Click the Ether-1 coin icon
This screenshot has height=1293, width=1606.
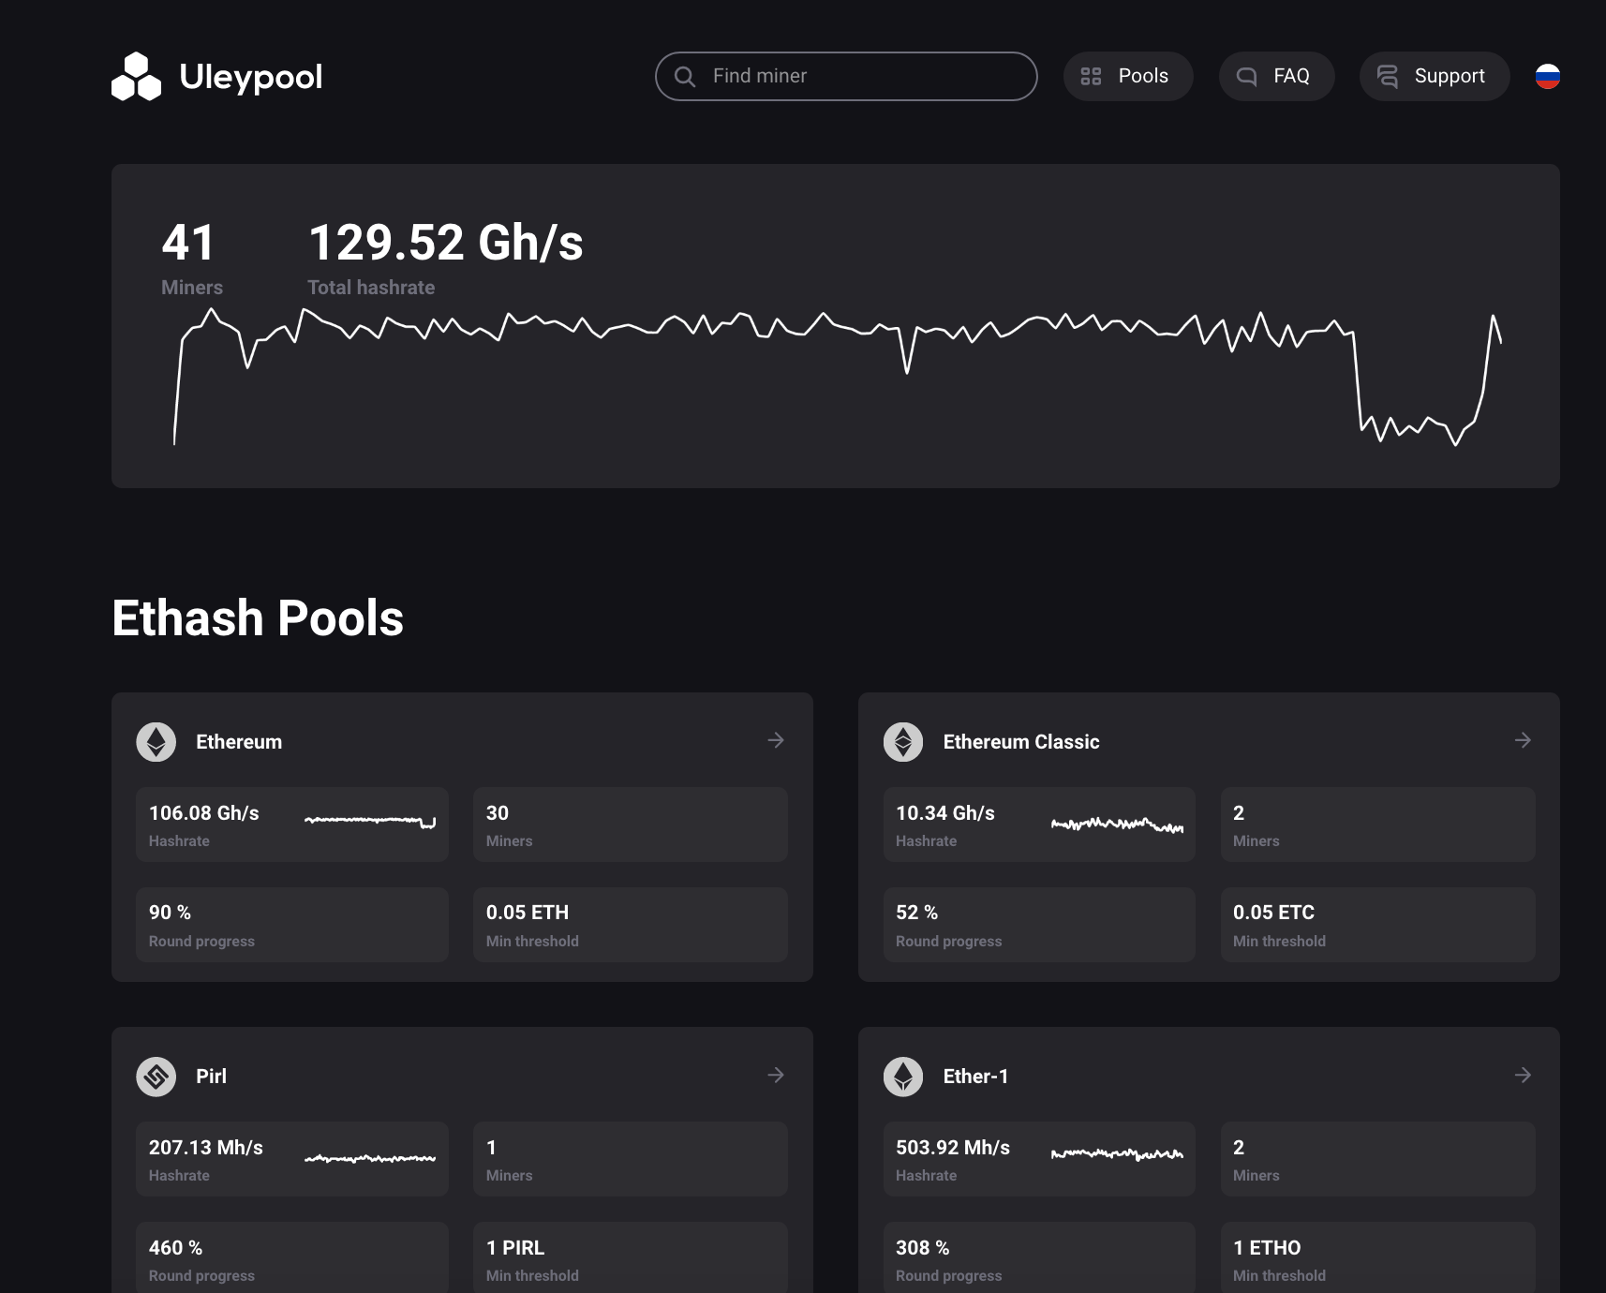(x=903, y=1077)
